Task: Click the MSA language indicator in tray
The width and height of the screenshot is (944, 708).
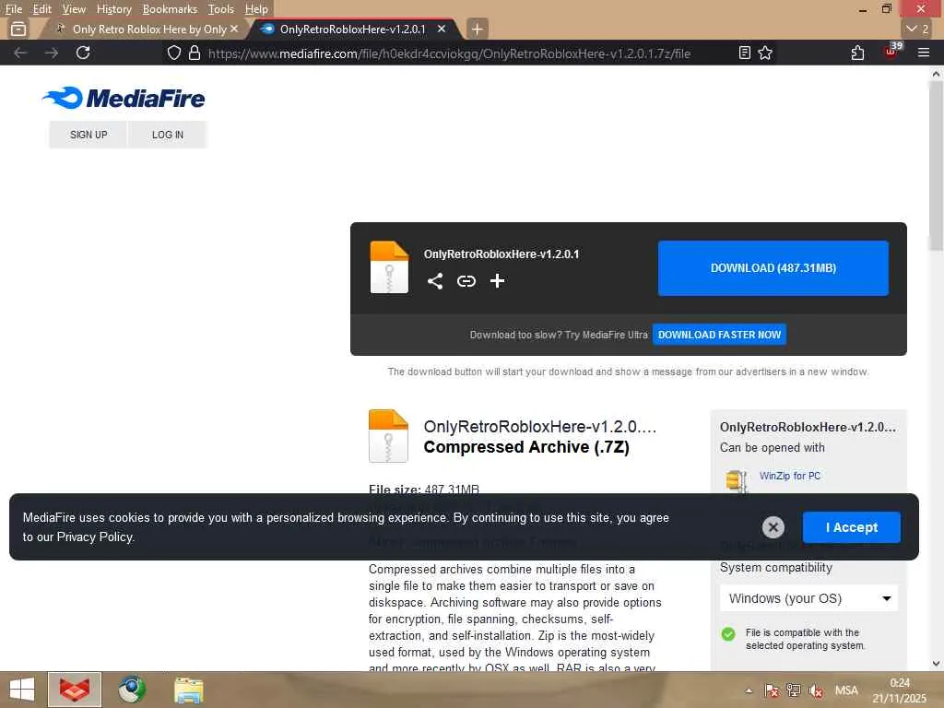Action: (846, 690)
